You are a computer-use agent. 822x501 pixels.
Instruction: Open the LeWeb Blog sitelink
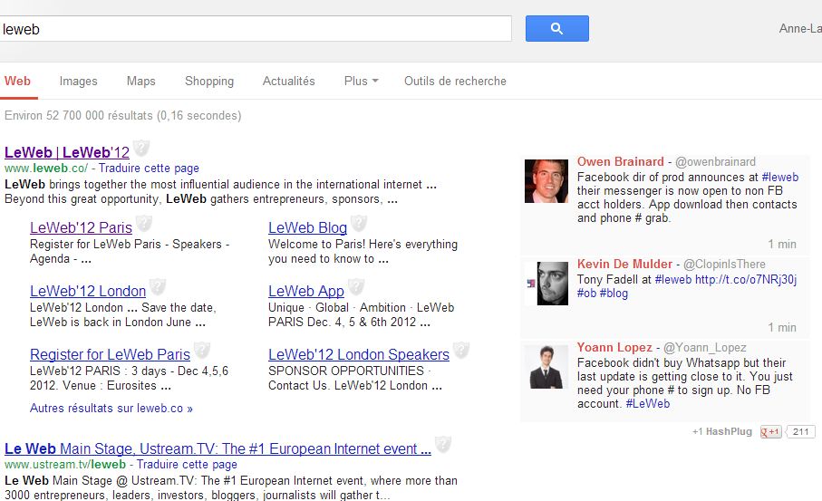click(x=308, y=228)
